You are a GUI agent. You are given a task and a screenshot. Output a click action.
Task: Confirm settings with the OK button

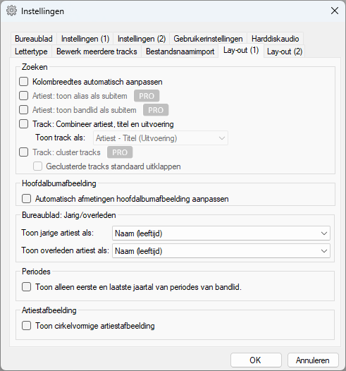(256, 360)
